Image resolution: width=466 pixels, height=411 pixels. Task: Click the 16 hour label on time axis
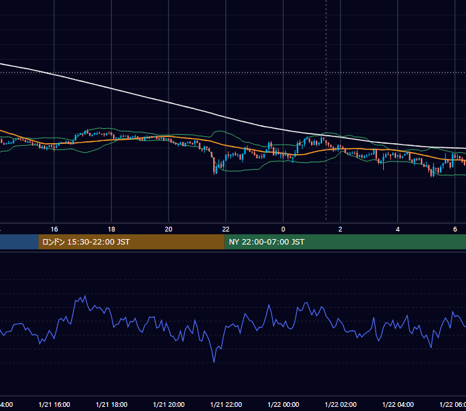point(54,229)
